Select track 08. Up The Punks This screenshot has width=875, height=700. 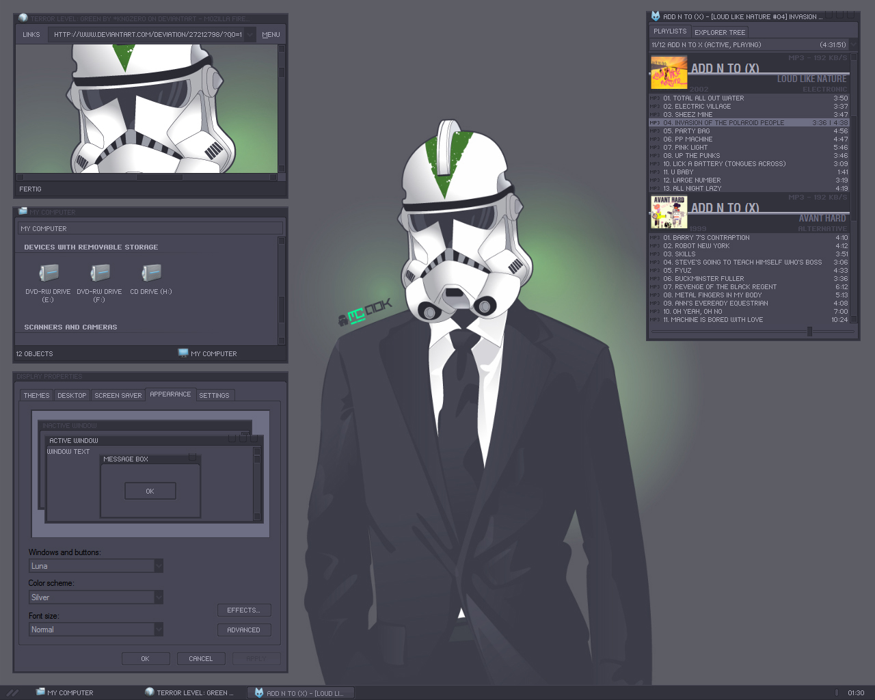[749, 156]
